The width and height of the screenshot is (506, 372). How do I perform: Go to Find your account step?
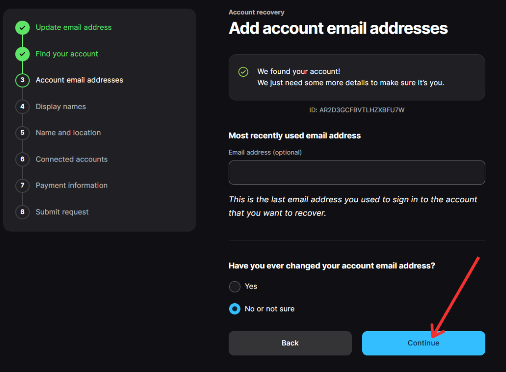(x=67, y=54)
